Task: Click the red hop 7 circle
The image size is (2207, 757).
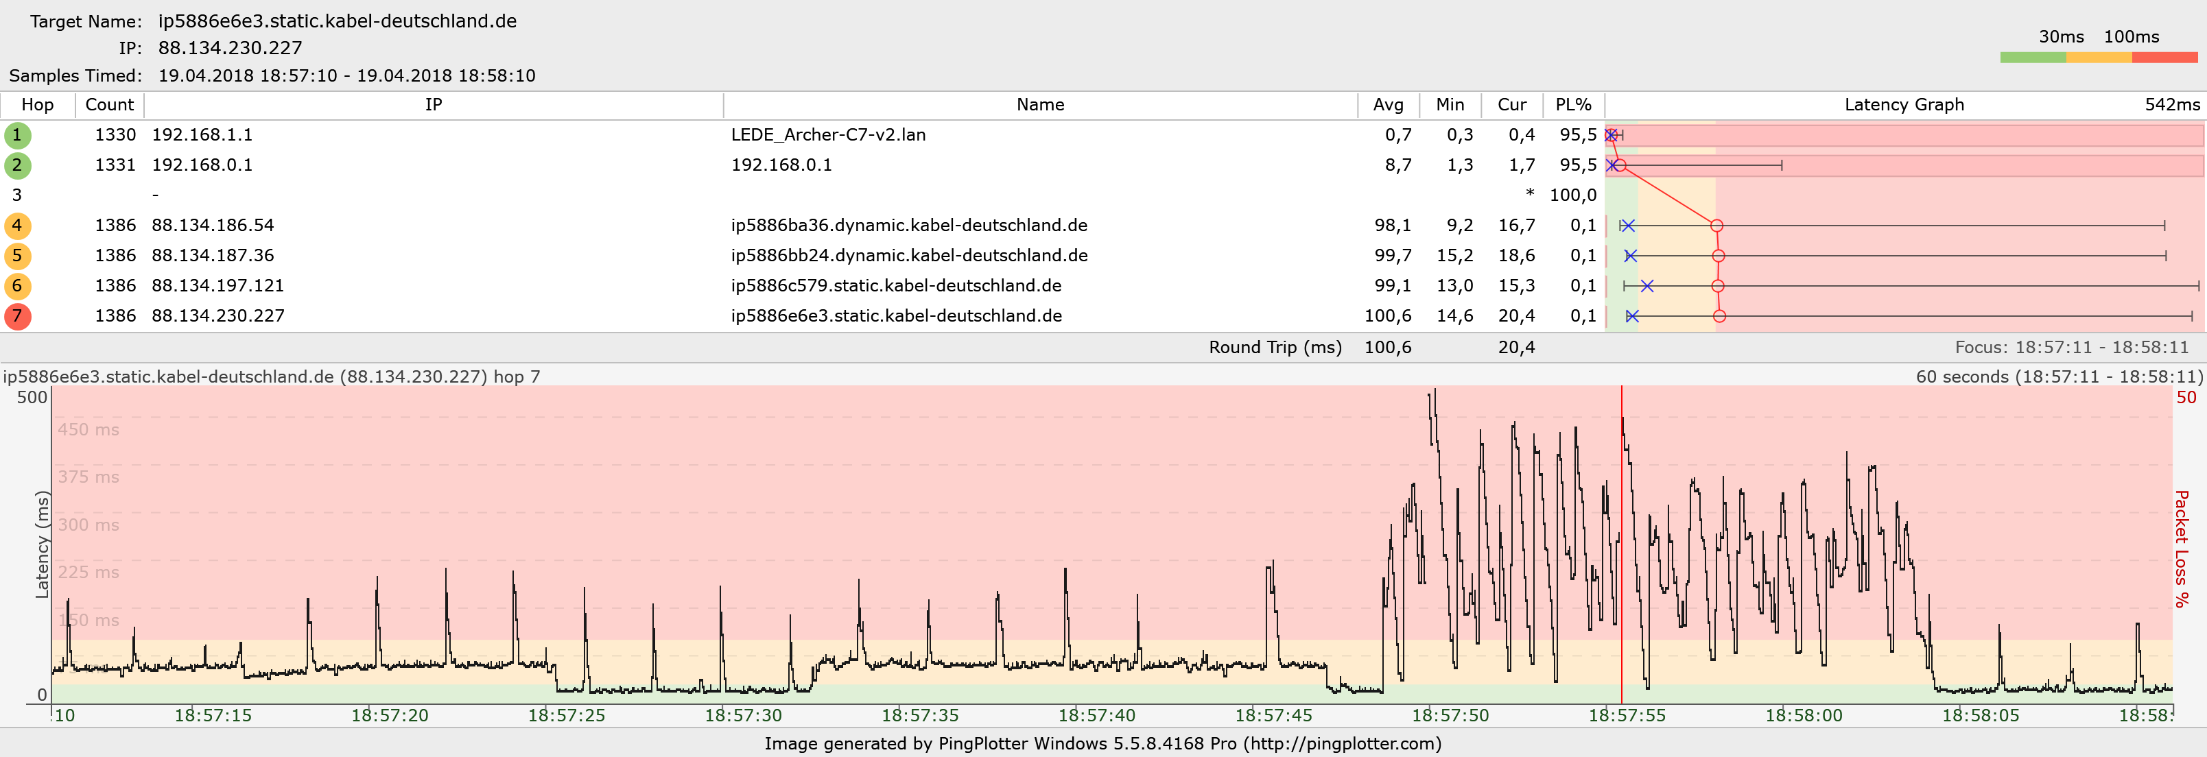Action: [x=17, y=316]
